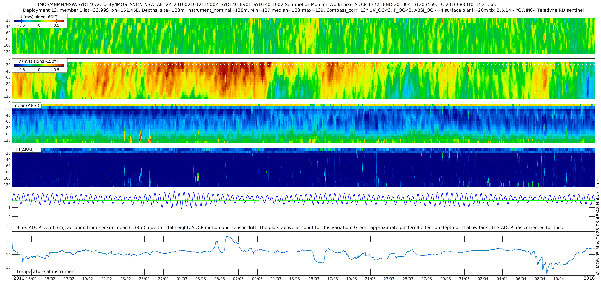601x284 pixels.
Task: Click the '-3' tick on depth variation axis
Action: pos(9,225)
